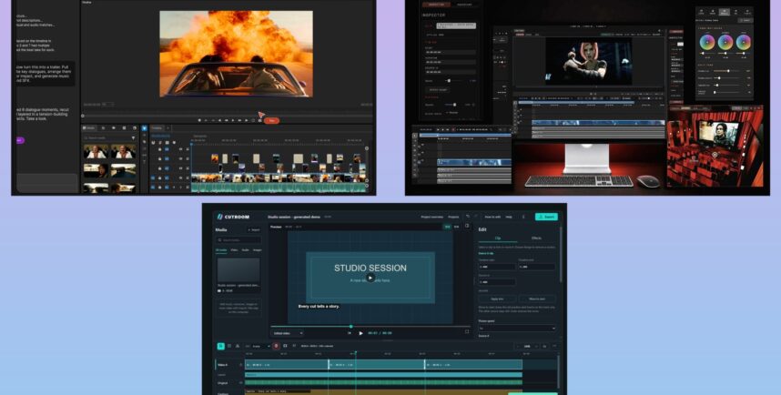Screen dimensions: 781x395
Task: Select the blue video clip in iMac timeline
Action: [598, 123]
